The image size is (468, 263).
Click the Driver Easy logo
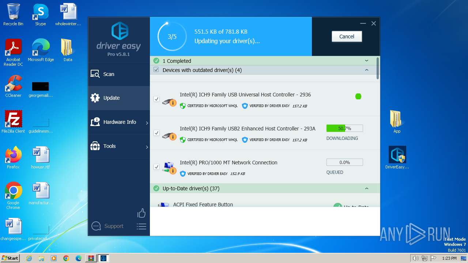[x=119, y=39]
